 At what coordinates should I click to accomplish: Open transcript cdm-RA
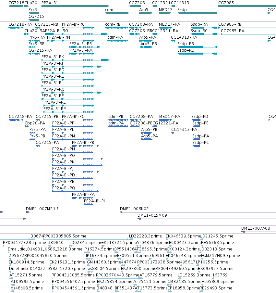coord(115,37)
